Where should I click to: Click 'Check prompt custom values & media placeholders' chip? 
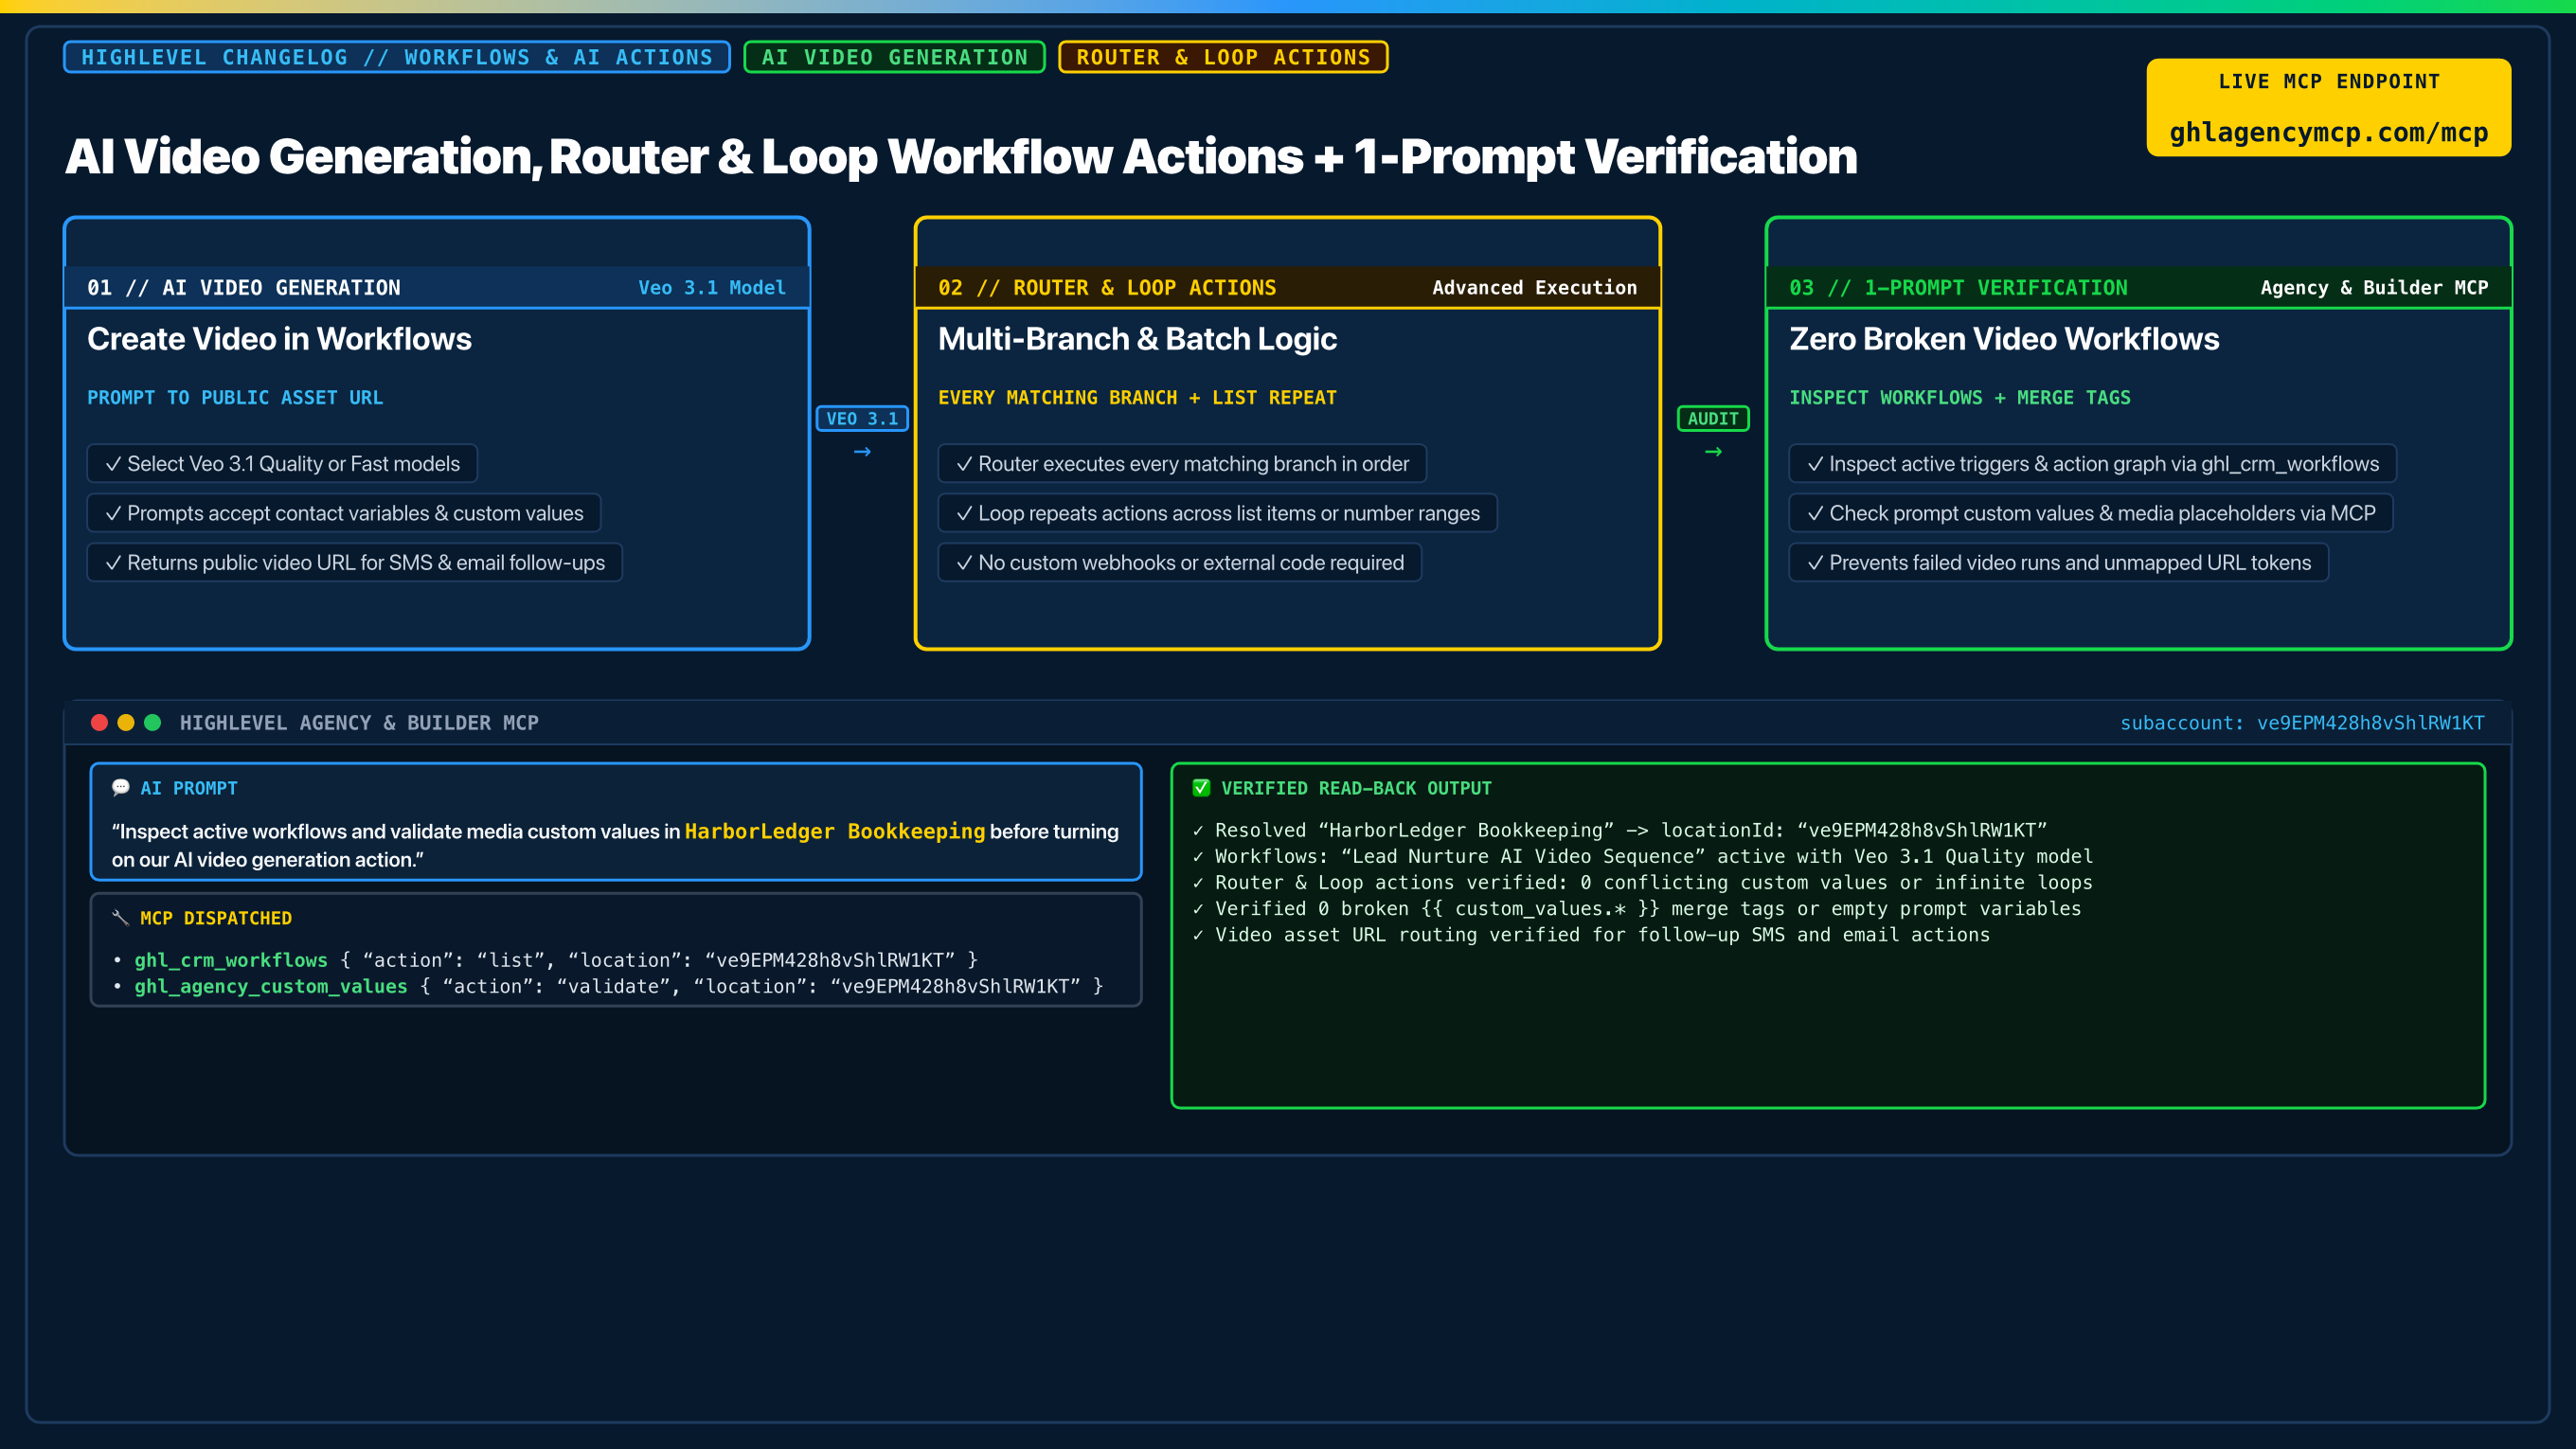(2091, 513)
